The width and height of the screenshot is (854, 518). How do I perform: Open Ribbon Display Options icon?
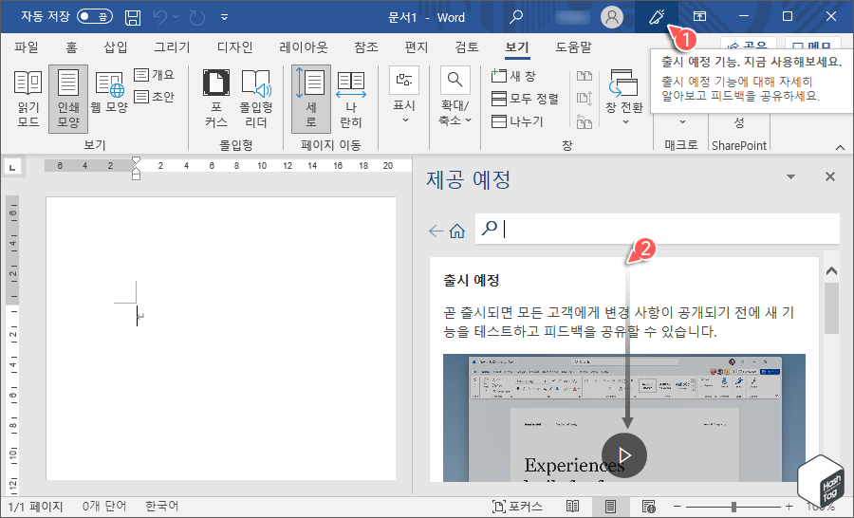pyautogui.click(x=699, y=17)
